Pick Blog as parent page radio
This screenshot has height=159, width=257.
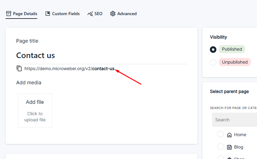tap(220, 147)
